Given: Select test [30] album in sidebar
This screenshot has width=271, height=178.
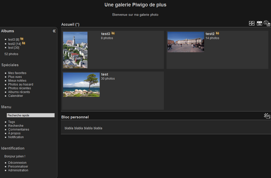Looking at the screenshot, I should pos(14,47).
